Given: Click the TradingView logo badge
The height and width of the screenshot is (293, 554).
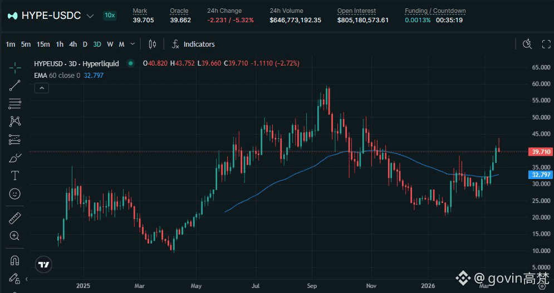Looking at the screenshot, I should 44,265.
